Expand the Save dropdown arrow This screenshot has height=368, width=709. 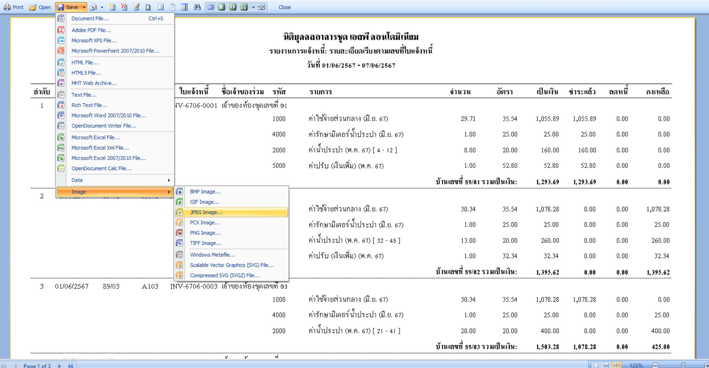point(84,7)
